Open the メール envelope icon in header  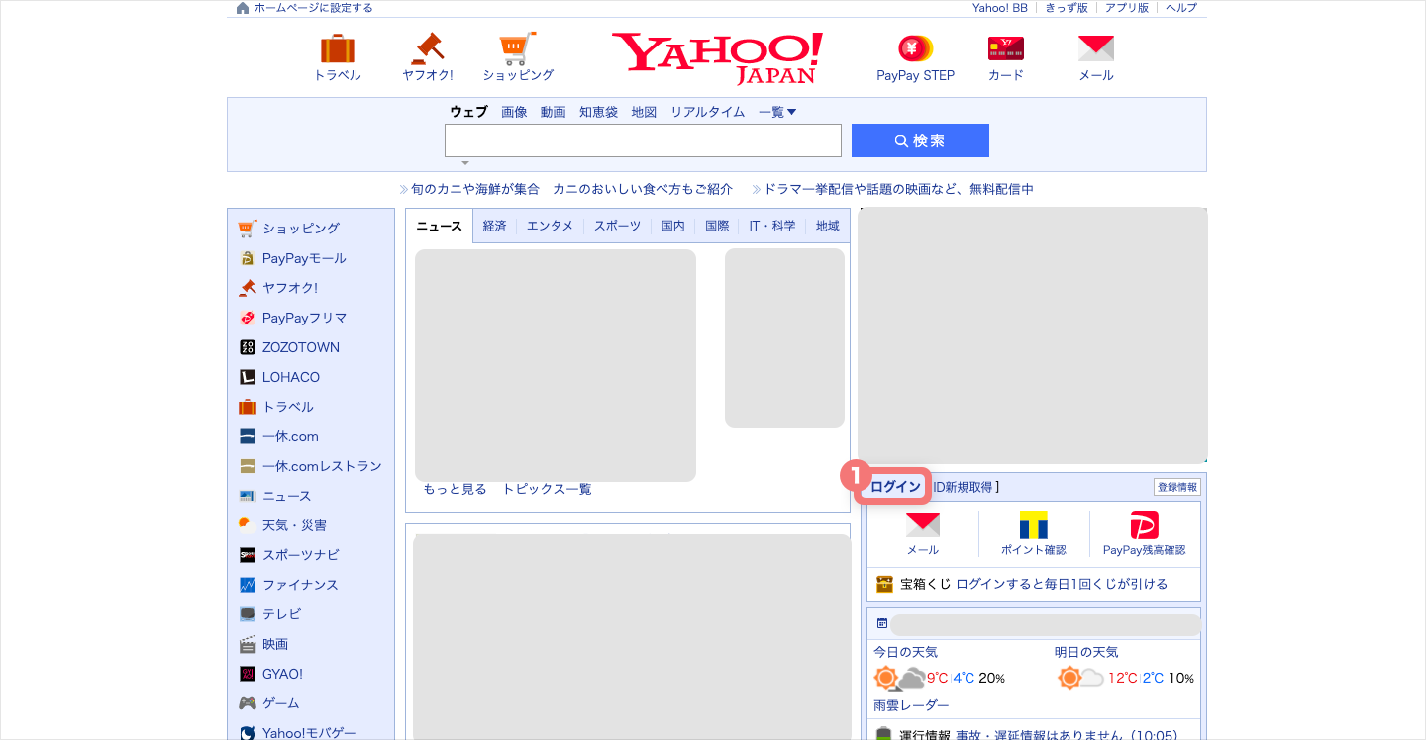(1096, 48)
